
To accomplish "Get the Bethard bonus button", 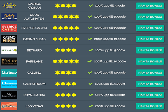I will (150, 50).
